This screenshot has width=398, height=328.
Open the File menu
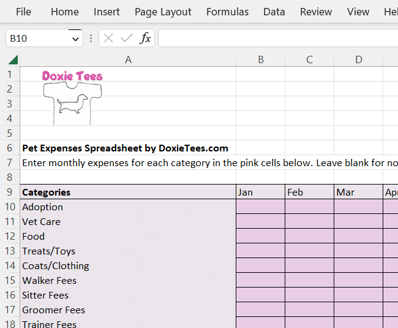(23, 12)
